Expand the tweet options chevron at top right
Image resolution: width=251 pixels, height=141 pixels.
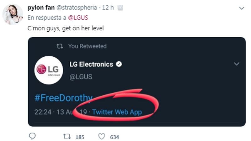[241, 8]
